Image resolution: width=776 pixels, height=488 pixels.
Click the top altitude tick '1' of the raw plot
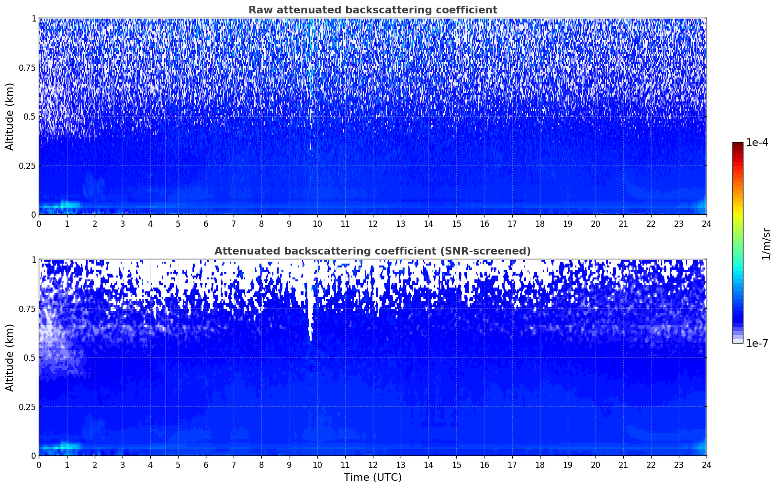click(34, 18)
